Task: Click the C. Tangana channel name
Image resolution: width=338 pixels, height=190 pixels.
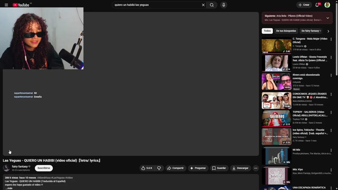Action: (x=298, y=46)
